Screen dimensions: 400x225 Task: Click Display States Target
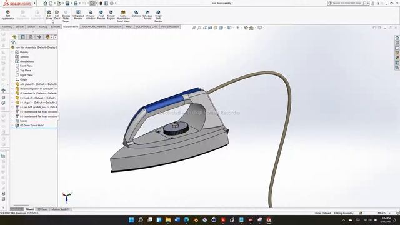[66, 16]
